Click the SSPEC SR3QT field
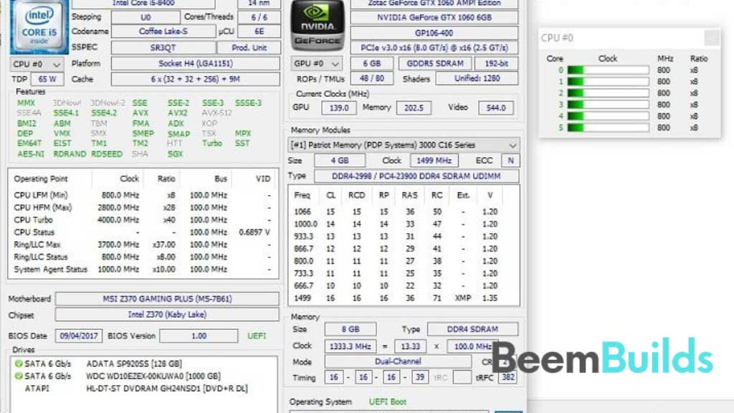 163,48
